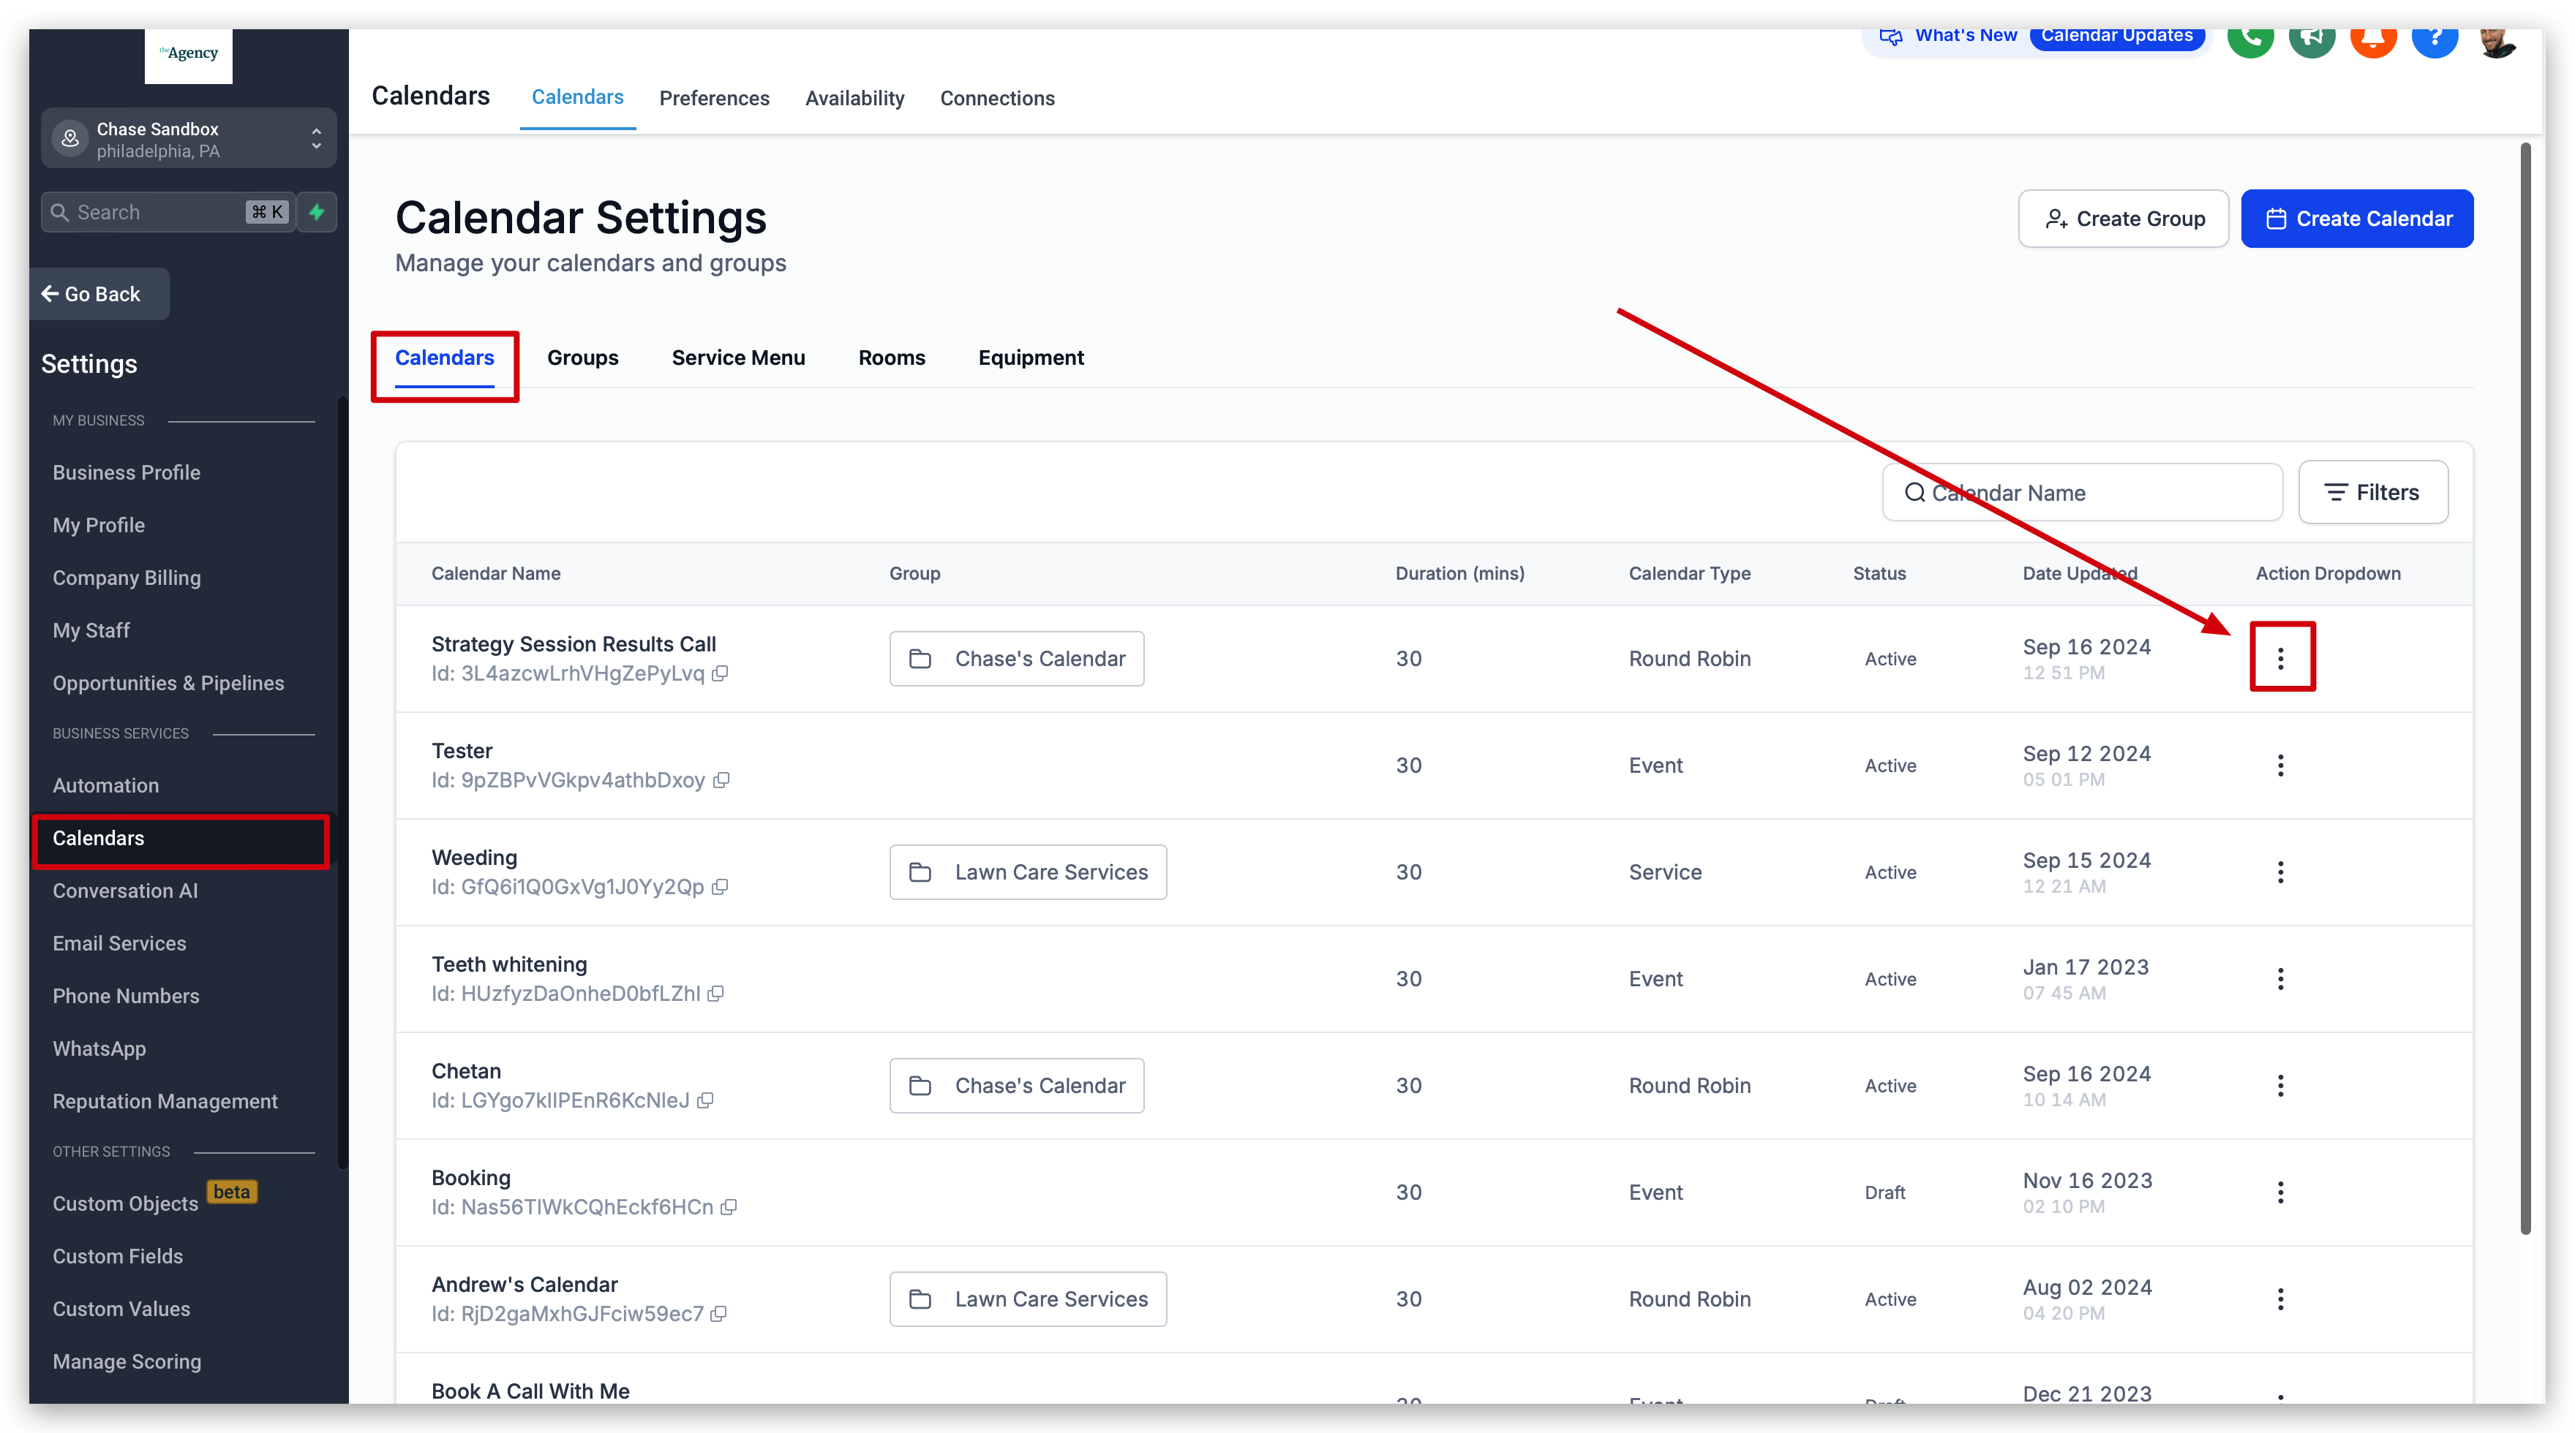
Task: Click the page vertical scrollbar
Action: pyautogui.click(x=2525, y=689)
